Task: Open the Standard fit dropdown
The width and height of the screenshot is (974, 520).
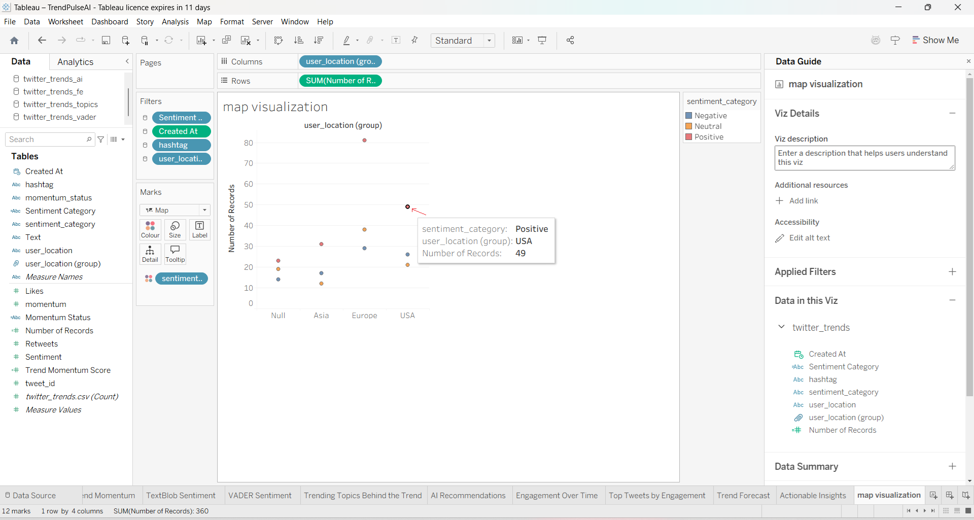Action: click(x=463, y=41)
